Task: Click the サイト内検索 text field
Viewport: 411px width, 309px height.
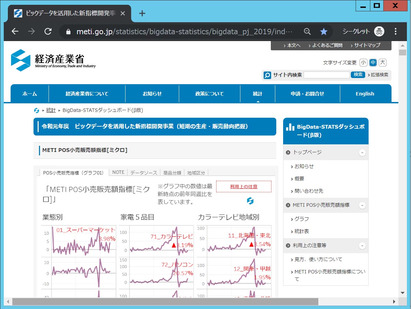Action: (327, 75)
